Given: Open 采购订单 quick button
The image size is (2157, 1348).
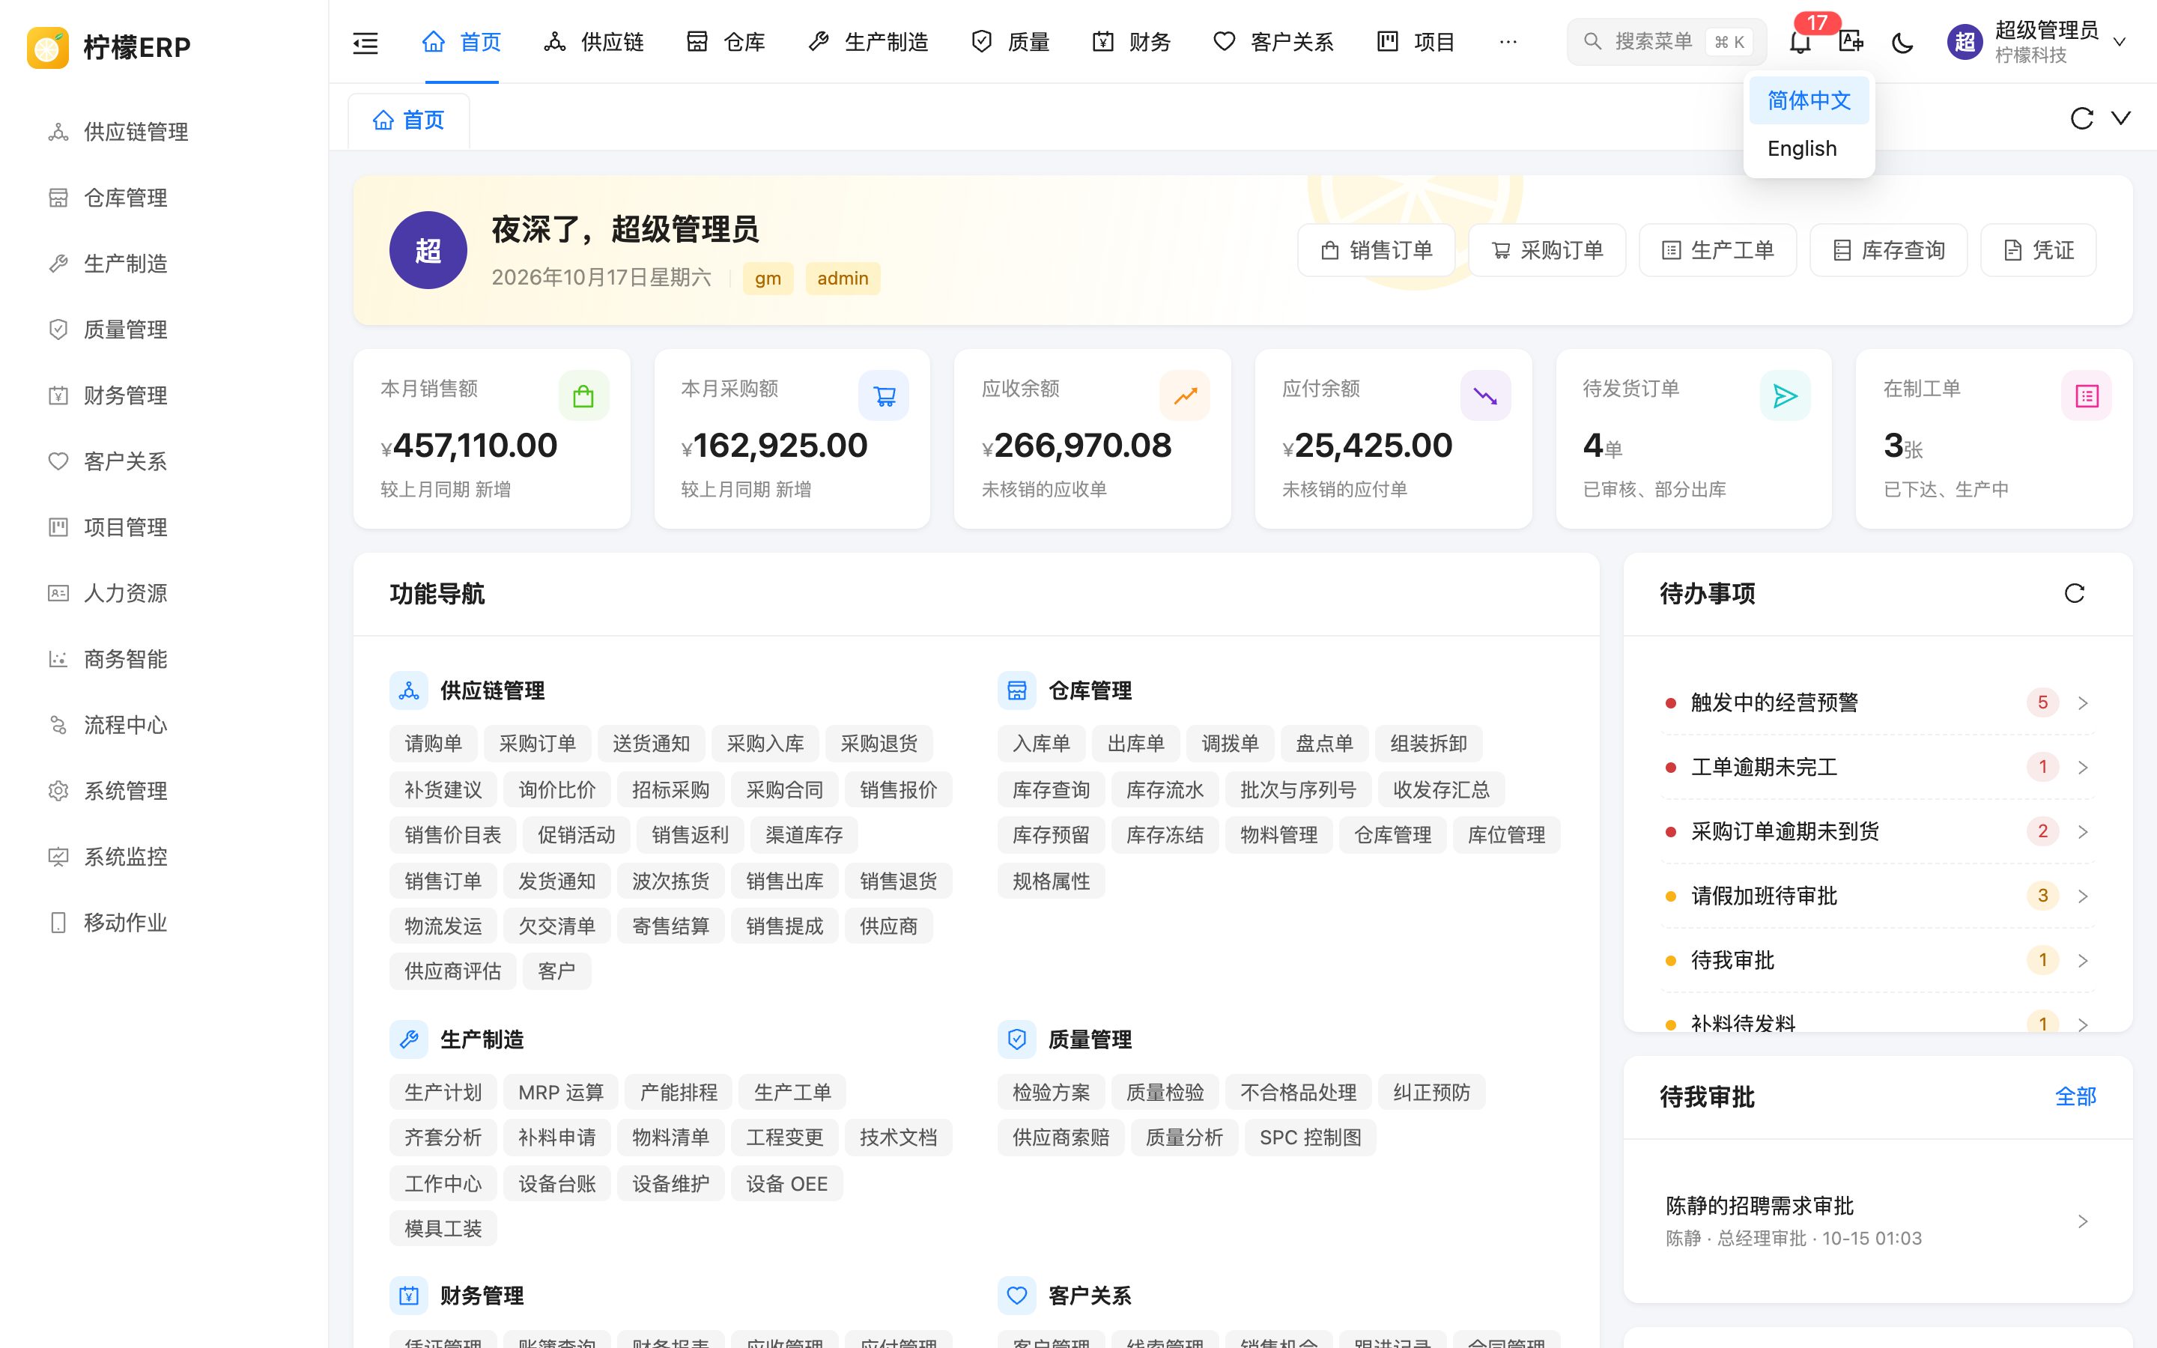Looking at the screenshot, I should click(1547, 251).
